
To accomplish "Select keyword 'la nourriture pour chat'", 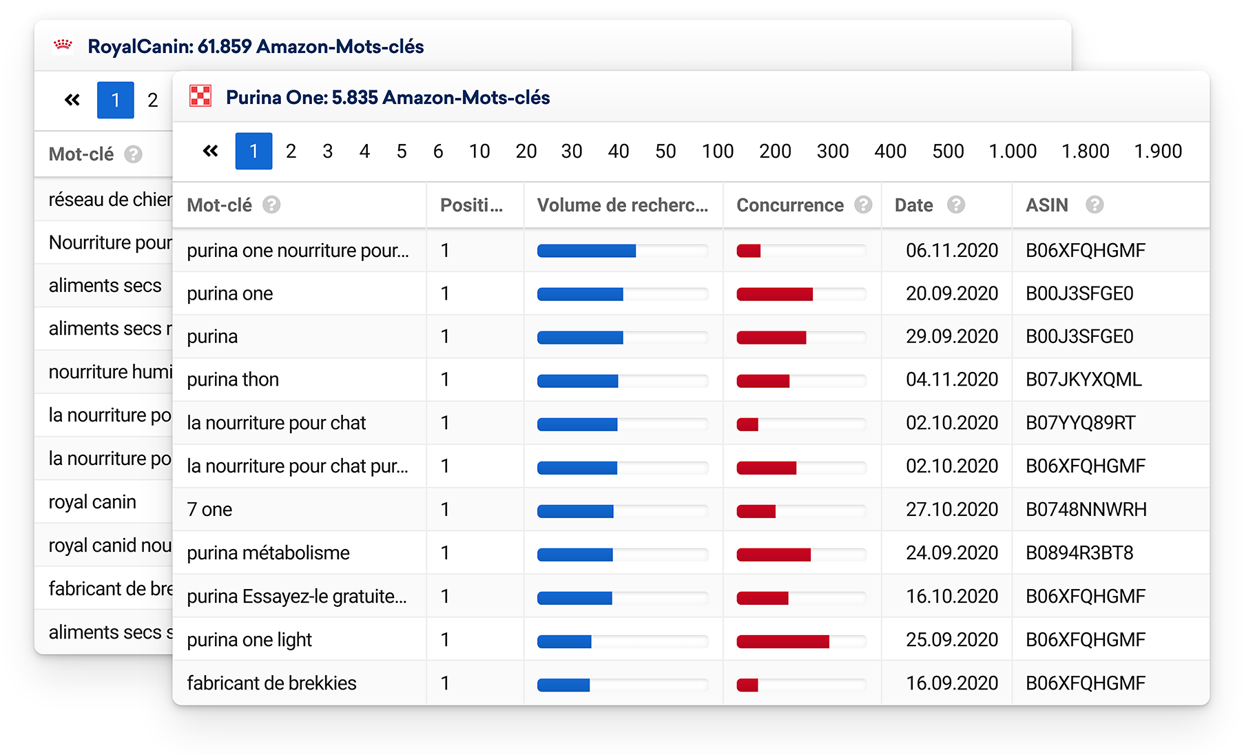I will point(276,422).
